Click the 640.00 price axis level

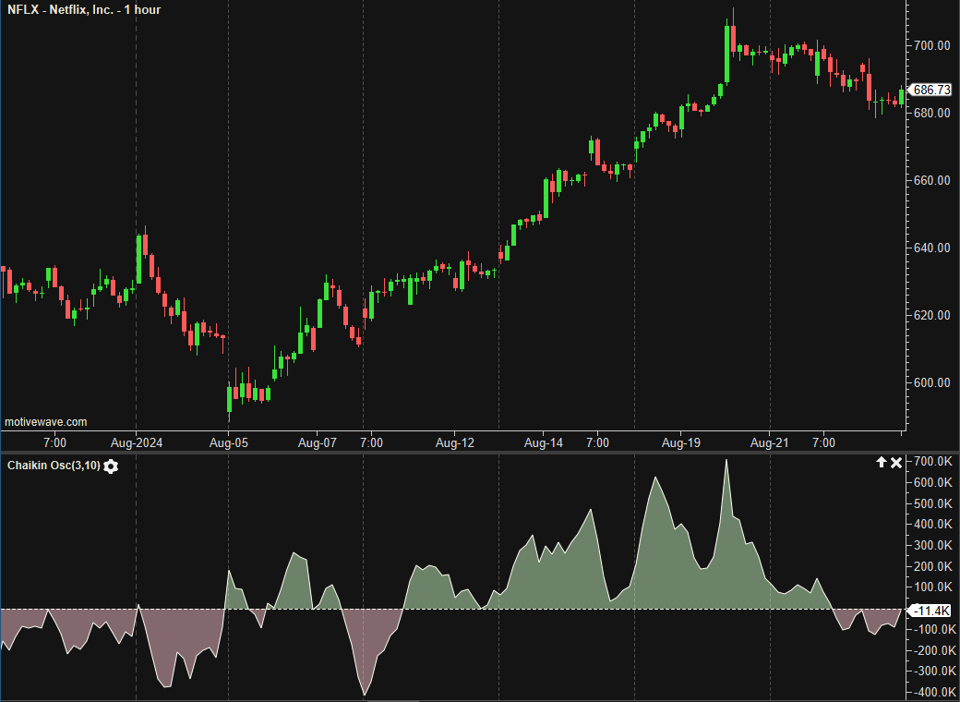coord(932,248)
